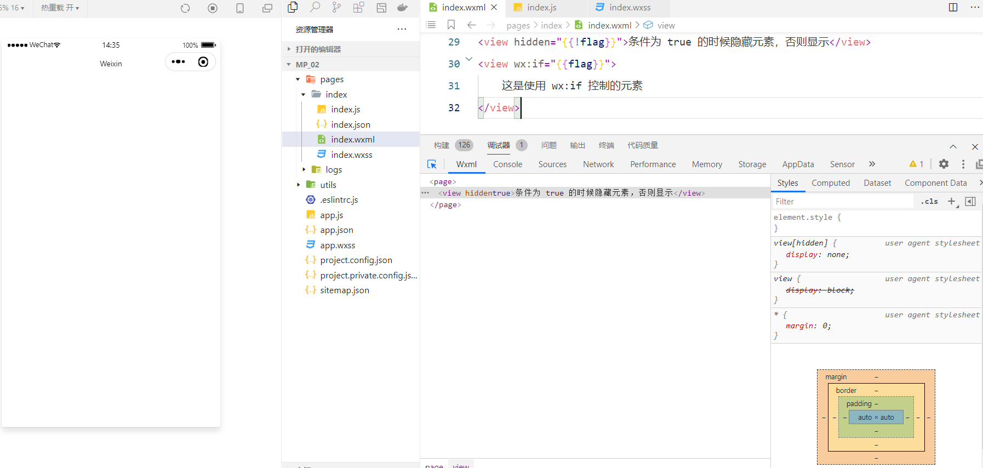Select the 代码质量 panel tab

[643, 145]
